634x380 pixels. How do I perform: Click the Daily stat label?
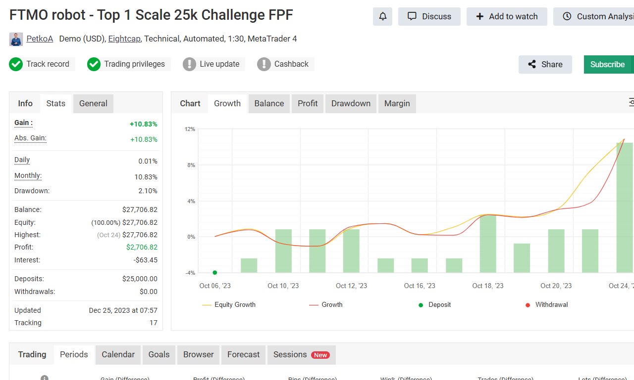tap(22, 160)
